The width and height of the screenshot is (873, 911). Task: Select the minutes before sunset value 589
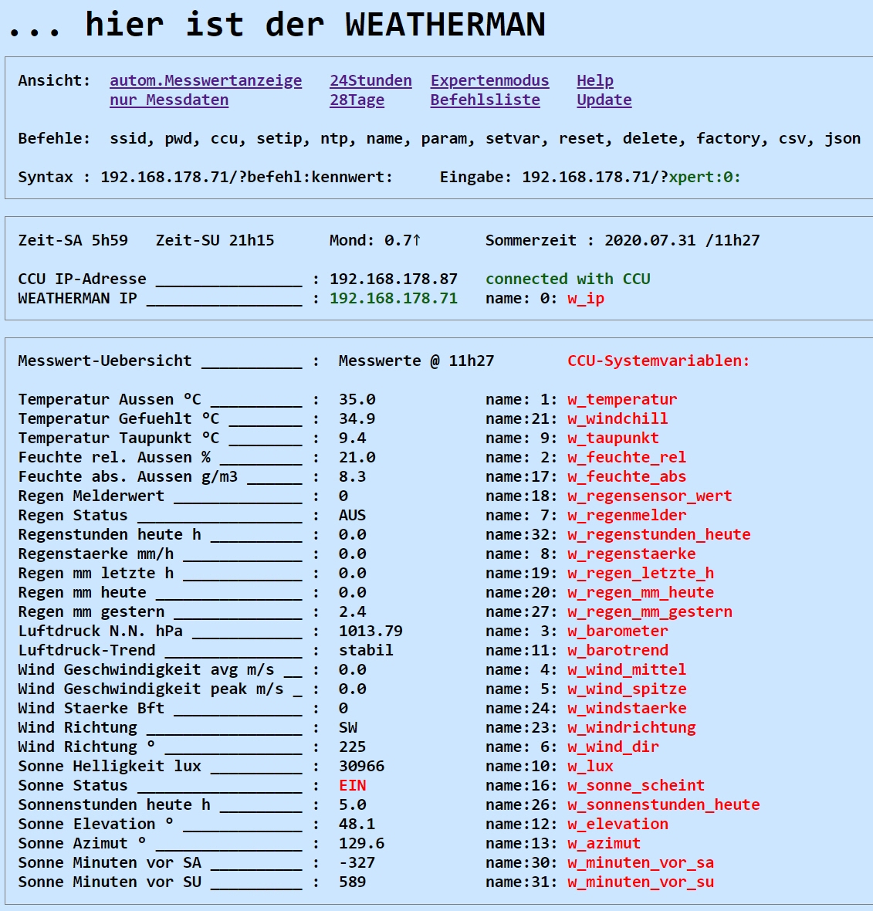pyautogui.click(x=352, y=882)
